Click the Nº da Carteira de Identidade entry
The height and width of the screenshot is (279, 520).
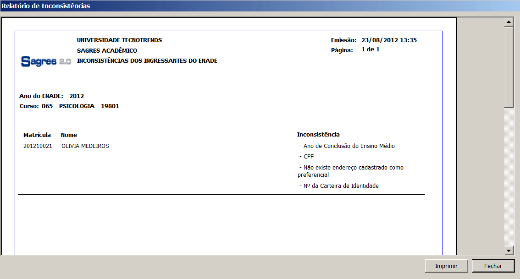click(x=340, y=186)
